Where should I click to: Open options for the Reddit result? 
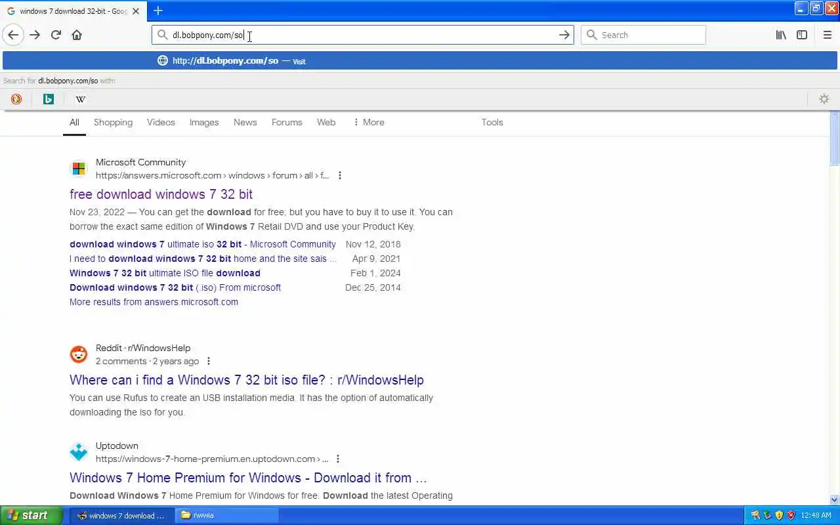209,361
